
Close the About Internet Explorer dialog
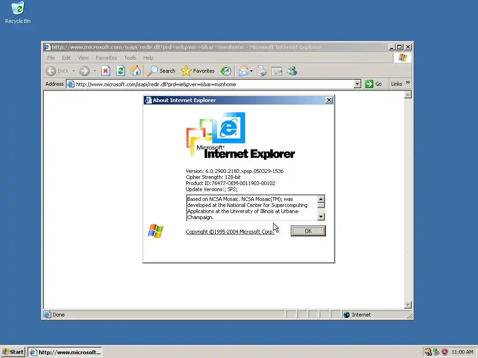tap(329, 100)
